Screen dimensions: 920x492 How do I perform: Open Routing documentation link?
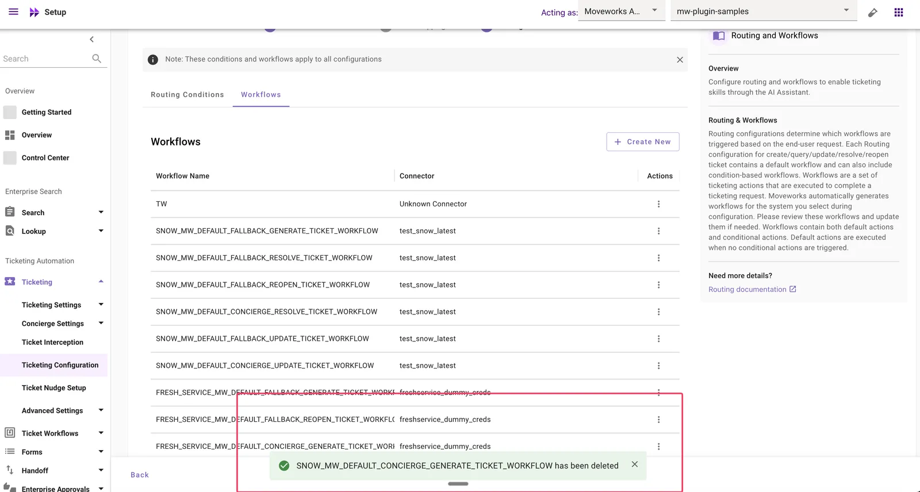coord(752,290)
